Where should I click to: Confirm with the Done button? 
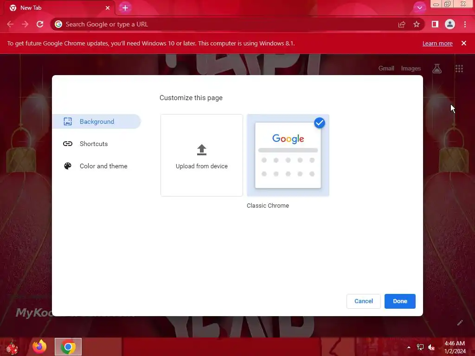[400, 301]
